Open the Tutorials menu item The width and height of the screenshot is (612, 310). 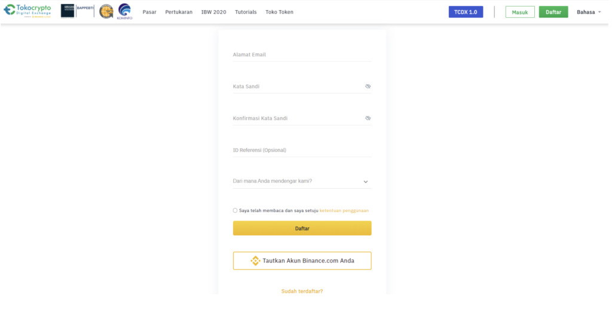coord(246,12)
